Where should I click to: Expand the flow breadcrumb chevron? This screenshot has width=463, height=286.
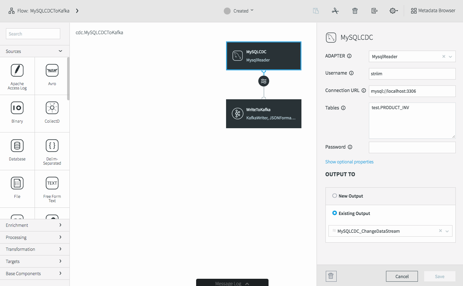point(77,11)
